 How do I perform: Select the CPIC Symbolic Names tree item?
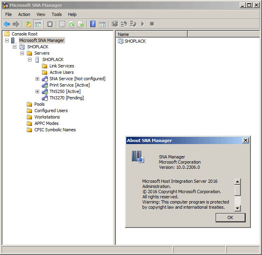[x=55, y=130]
